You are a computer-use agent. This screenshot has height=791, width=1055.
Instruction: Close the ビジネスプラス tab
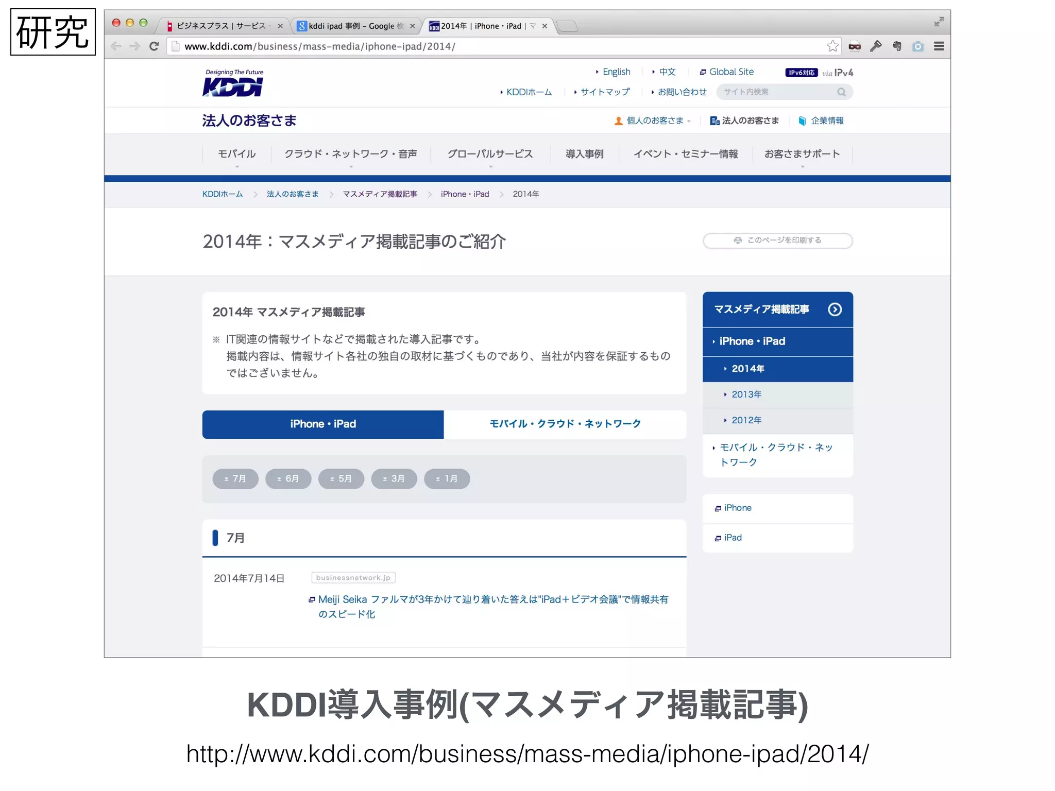[280, 26]
